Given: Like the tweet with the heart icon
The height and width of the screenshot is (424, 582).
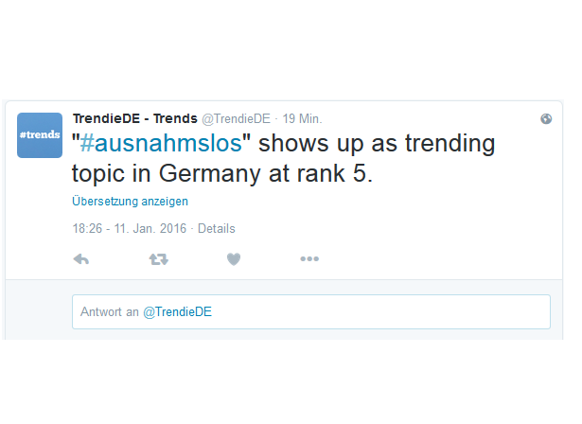Looking at the screenshot, I should 234,258.
